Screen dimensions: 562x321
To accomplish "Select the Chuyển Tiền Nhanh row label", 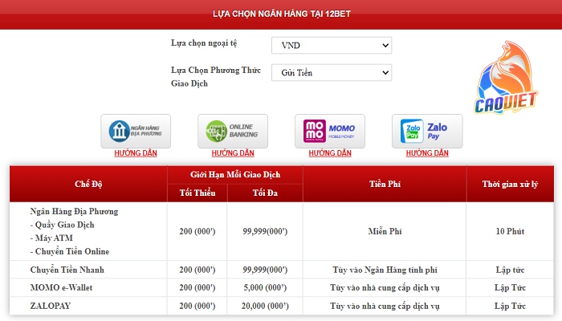I will tap(67, 270).
